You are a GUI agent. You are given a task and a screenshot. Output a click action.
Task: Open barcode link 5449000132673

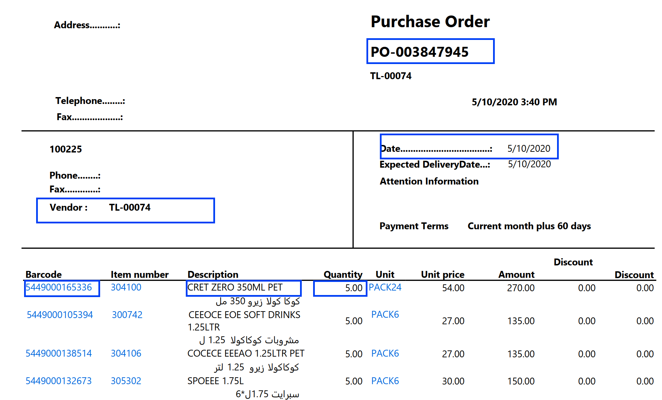tap(59, 381)
